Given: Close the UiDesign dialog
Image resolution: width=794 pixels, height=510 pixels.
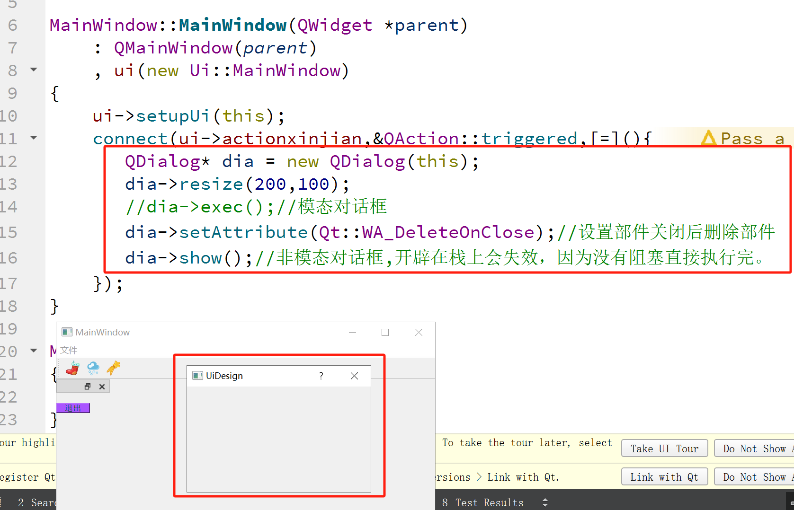Looking at the screenshot, I should tap(354, 376).
